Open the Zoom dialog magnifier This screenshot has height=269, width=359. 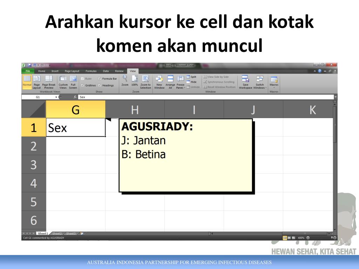[125, 81]
